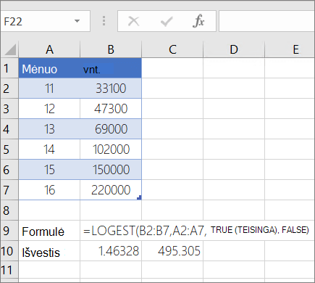Select cell with value 33100
315x283 pixels.
pyautogui.click(x=111, y=89)
